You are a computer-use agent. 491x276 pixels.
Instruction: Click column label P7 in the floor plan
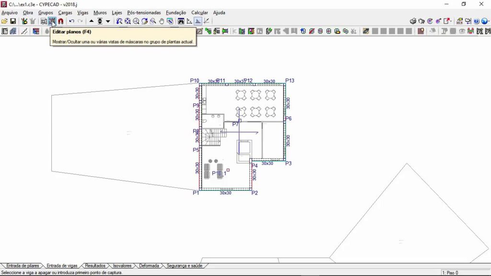pyautogui.click(x=235, y=124)
